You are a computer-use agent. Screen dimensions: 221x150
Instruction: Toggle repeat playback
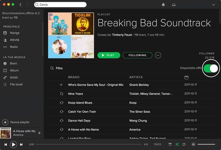click(x=184, y=144)
